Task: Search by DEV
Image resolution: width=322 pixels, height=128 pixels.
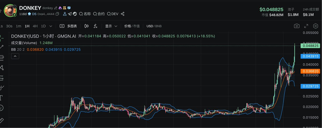Action: (113, 14)
